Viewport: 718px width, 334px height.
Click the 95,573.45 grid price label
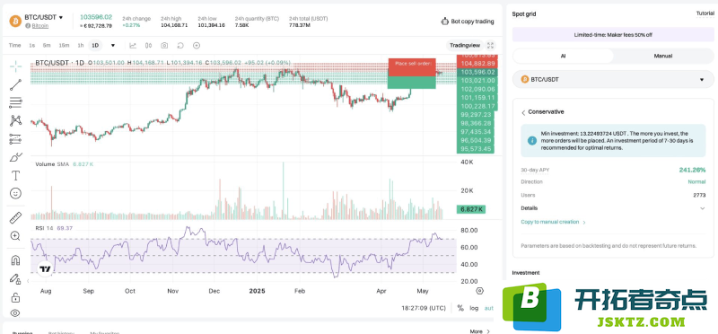(x=477, y=149)
